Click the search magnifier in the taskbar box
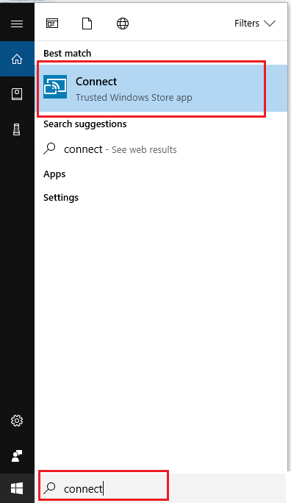This screenshot has height=503, width=291. pos(49,488)
